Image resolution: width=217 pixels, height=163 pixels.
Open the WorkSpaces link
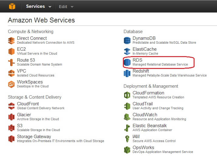(x=30, y=82)
